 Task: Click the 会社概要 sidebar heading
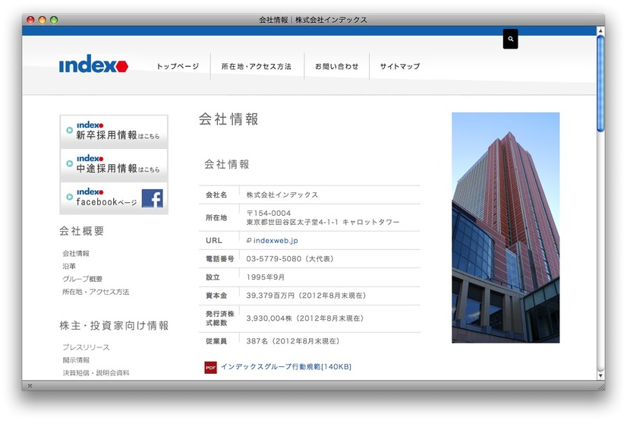81,231
